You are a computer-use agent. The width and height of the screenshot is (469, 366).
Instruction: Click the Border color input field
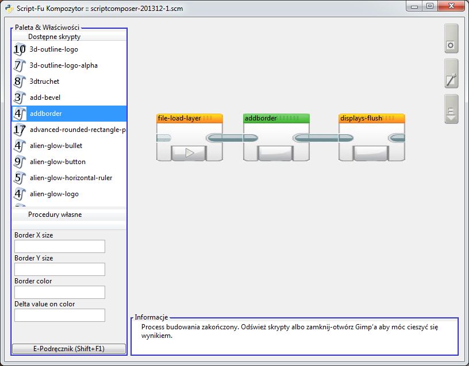tap(60, 292)
